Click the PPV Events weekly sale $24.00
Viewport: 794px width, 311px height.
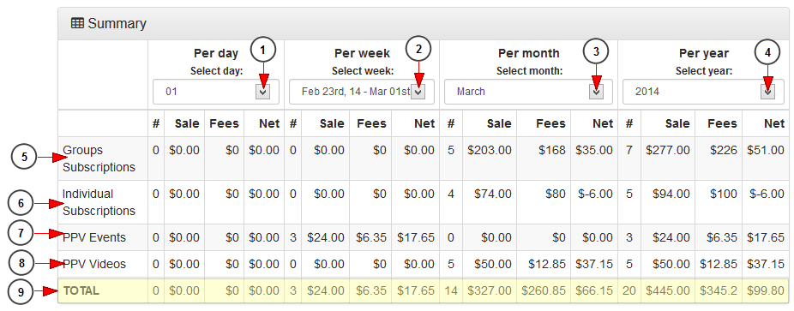pos(326,237)
